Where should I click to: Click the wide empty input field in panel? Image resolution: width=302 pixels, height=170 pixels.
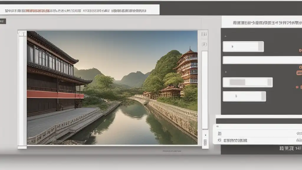pyautogui.click(x=262, y=60)
